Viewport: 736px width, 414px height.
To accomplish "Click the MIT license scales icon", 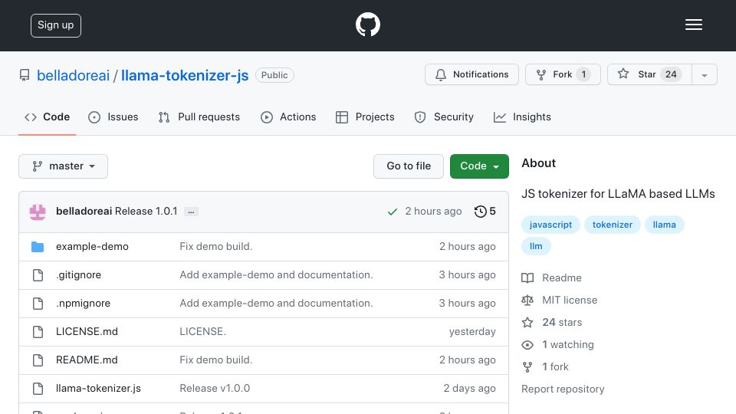I will coord(527,300).
